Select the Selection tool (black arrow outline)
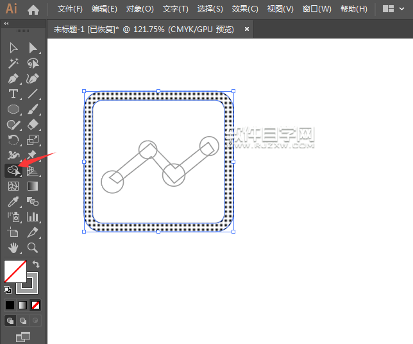This screenshot has height=344, width=413. [x=13, y=48]
